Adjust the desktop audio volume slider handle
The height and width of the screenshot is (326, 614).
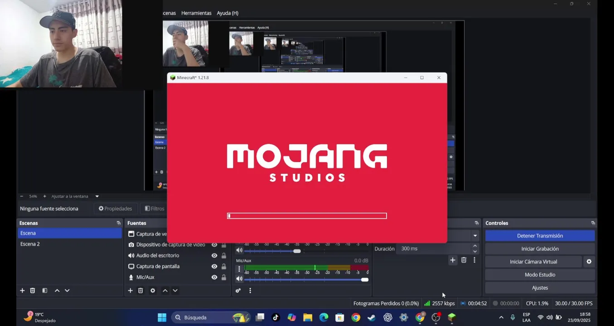click(x=297, y=251)
